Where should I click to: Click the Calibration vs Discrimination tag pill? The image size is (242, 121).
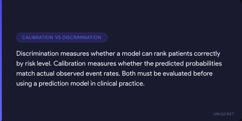pyautogui.click(x=62, y=38)
